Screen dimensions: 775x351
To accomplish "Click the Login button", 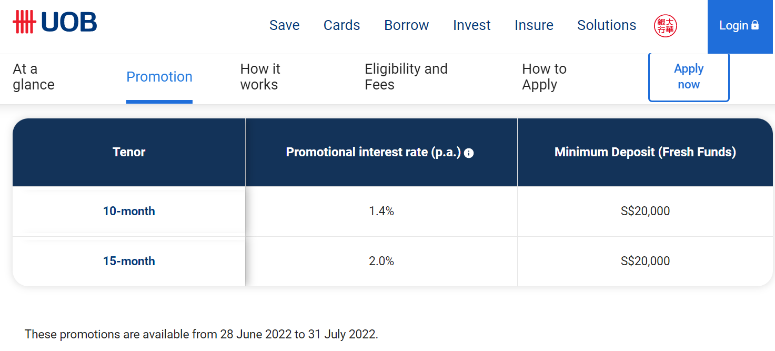I will pyautogui.click(x=739, y=25).
